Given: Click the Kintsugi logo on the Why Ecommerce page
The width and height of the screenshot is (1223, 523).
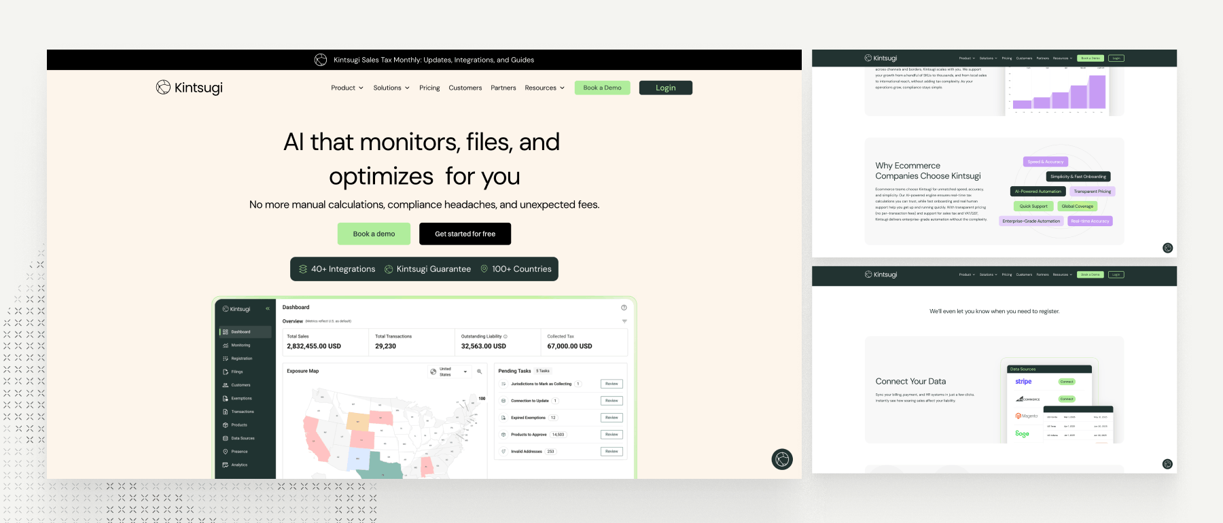Looking at the screenshot, I should click(881, 58).
